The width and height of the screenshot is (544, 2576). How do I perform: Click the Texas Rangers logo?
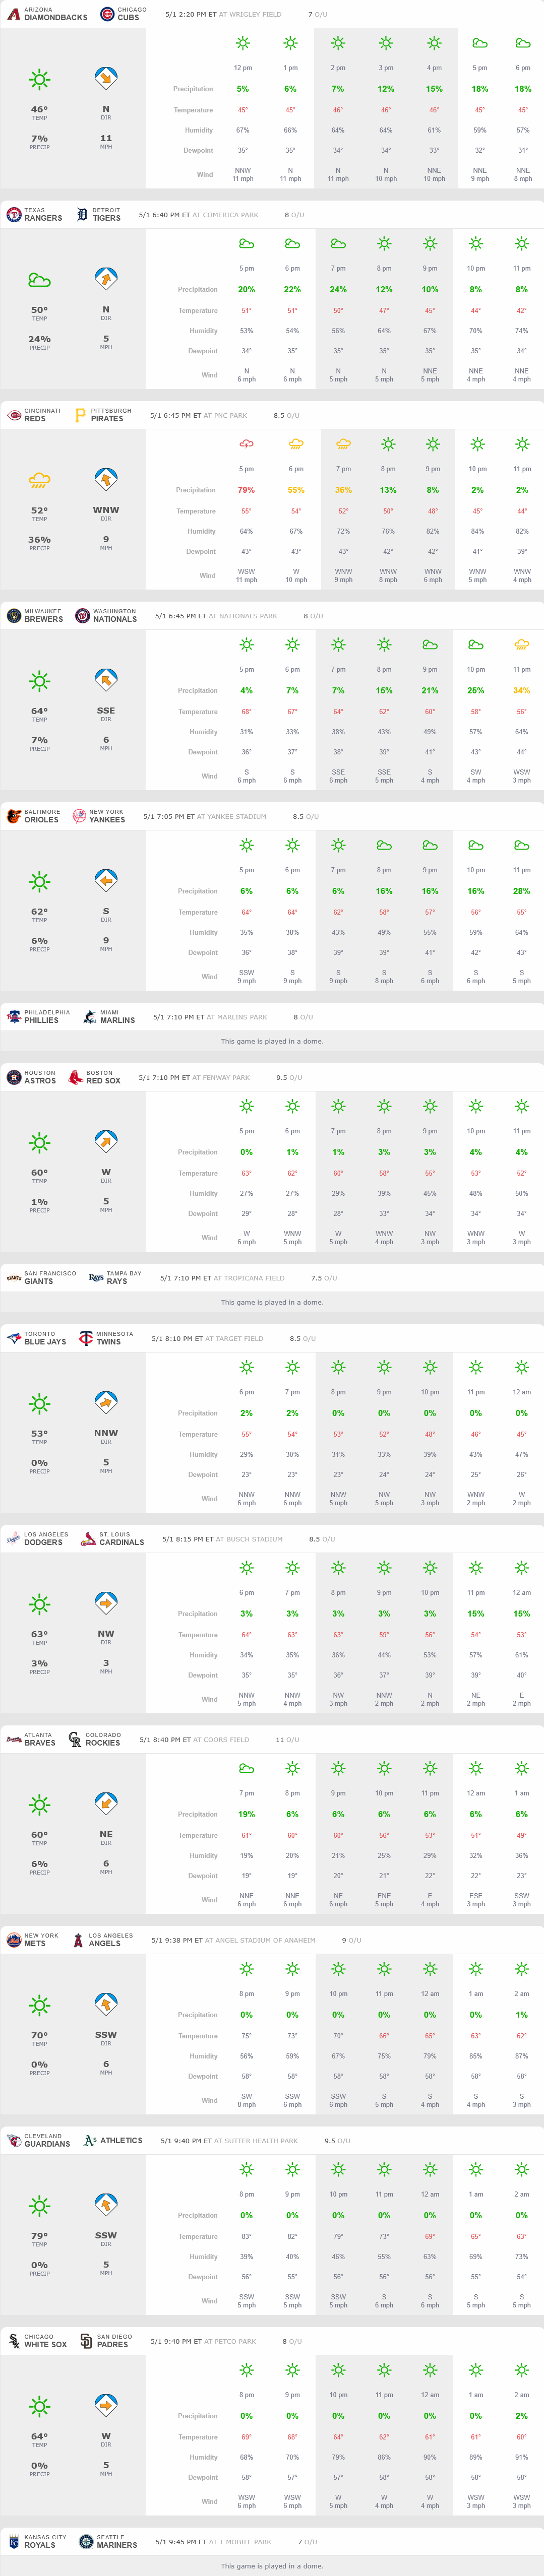[x=14, y=215]
